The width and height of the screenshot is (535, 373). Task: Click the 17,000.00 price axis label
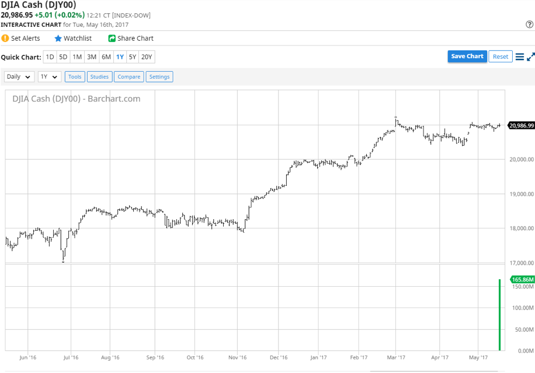pyautogui.click(x=522, y=263)
